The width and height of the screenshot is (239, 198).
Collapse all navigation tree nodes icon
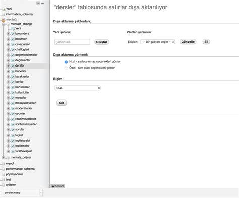[x=38, y=3]
